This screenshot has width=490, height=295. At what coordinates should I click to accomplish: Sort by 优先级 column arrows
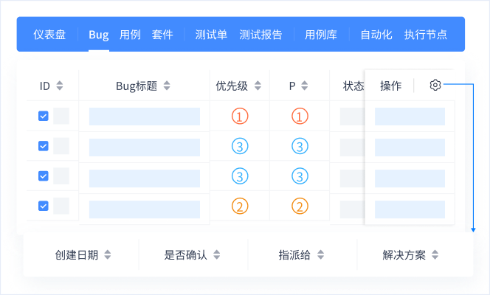click(258, 86)
